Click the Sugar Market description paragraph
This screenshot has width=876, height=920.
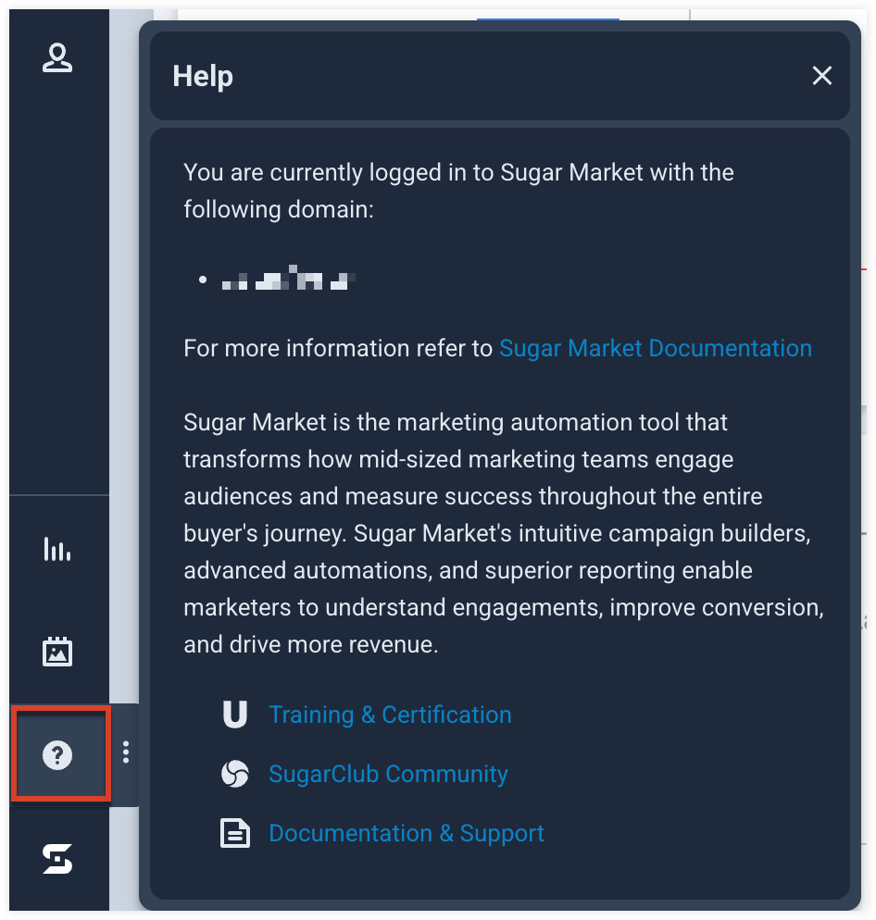click(504, 533)
